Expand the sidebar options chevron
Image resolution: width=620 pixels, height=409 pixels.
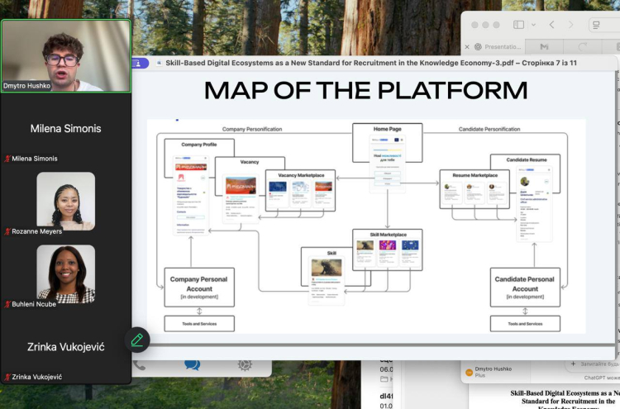coord(534,25)
